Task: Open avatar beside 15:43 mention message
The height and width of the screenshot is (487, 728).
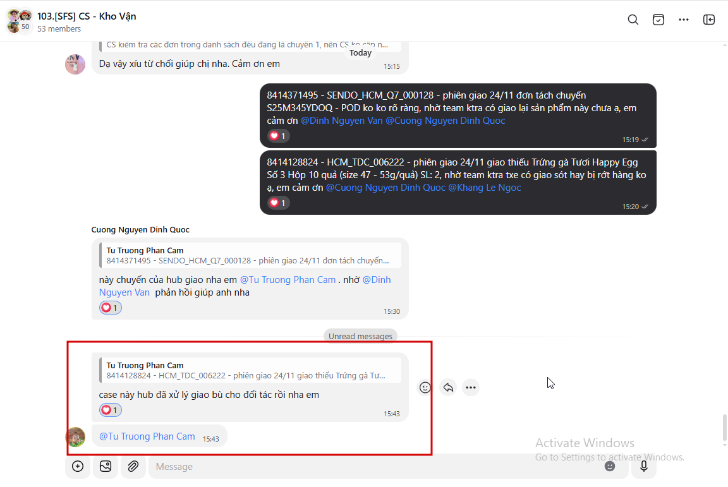Action: (x=75, y=437)
